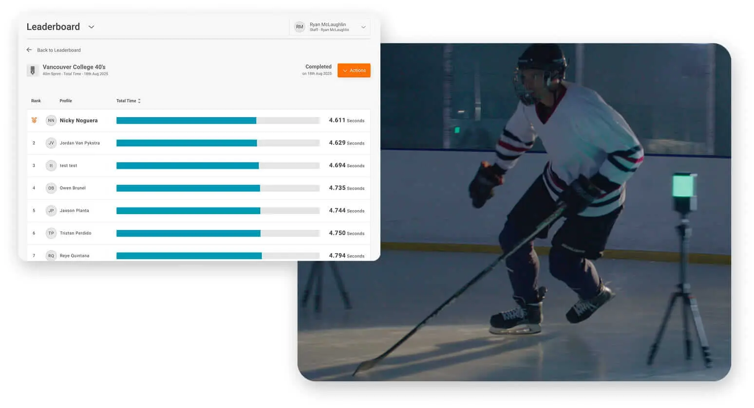
Task: Select the Profile column header
Action: tap(65, 101)
